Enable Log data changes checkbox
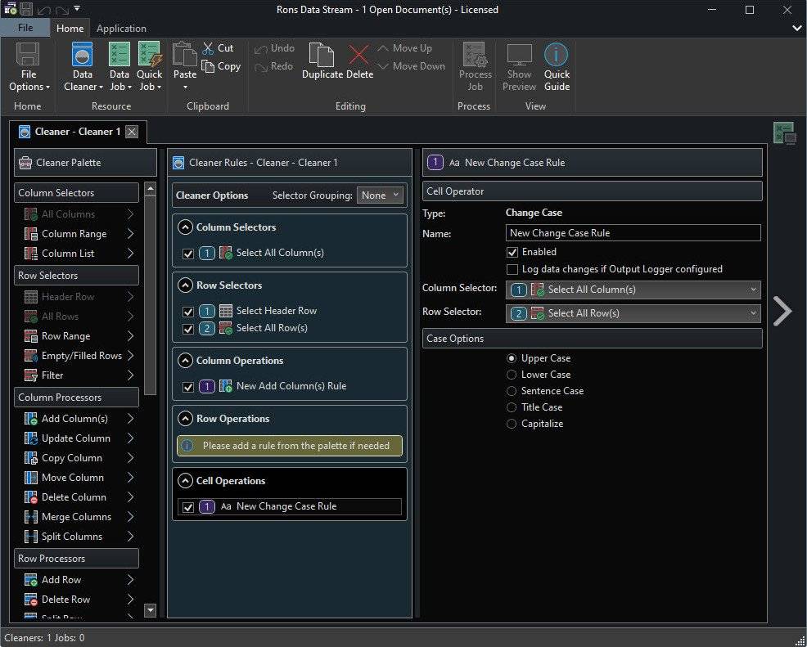The height and width of the screenshot is (647, 807). coord(512,269)
